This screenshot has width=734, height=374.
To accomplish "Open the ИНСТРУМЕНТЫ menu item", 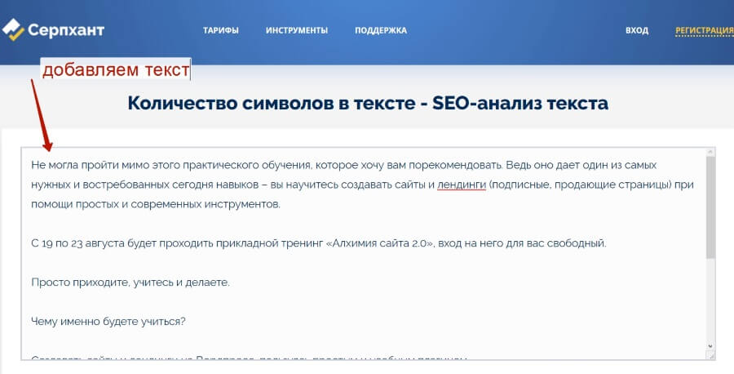I will 297,31.
